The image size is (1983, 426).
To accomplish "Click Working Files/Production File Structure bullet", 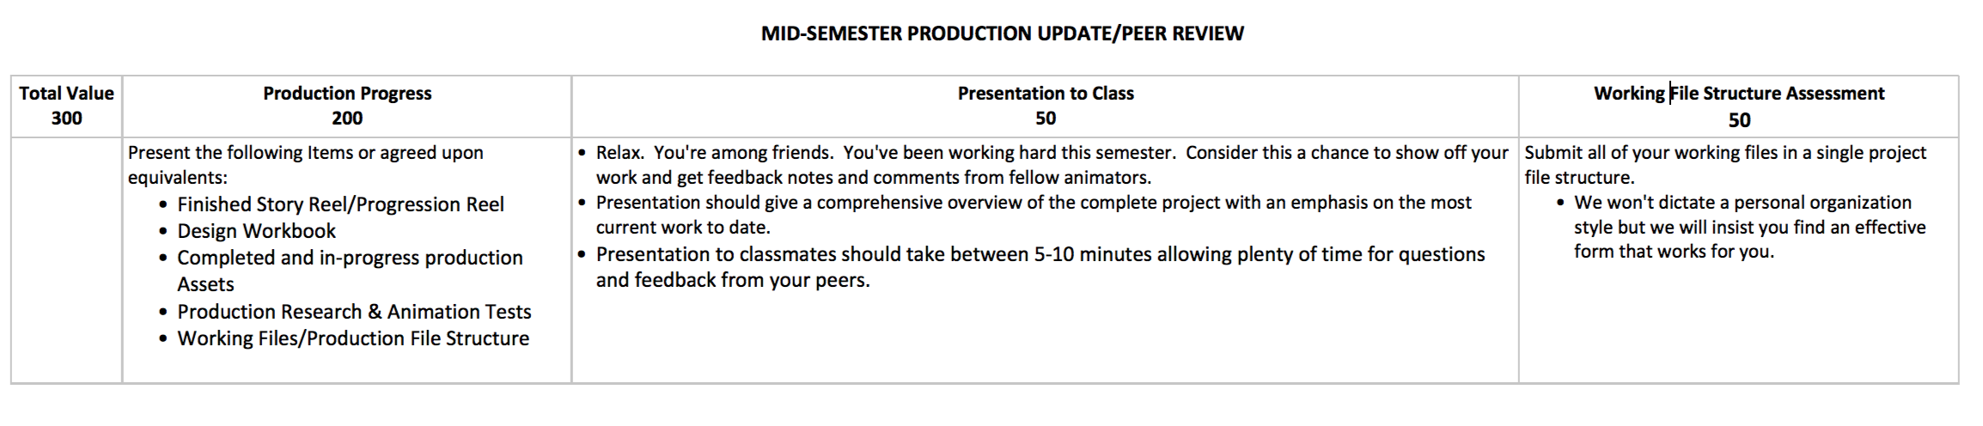I will coord(353,338).
